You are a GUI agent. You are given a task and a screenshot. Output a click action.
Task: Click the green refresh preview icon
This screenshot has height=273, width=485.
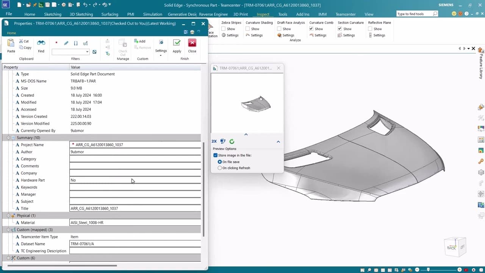(x=232, y=141)
